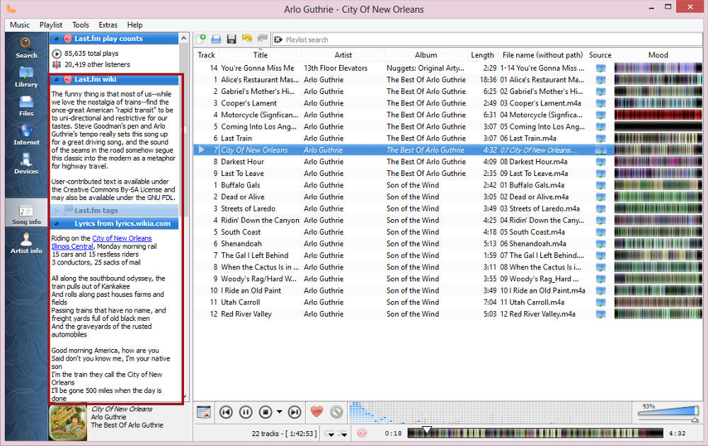This screenshot has width=708, height=446.
Task: Stop playback
Action: pyautogui.click(x=265, y=412)
